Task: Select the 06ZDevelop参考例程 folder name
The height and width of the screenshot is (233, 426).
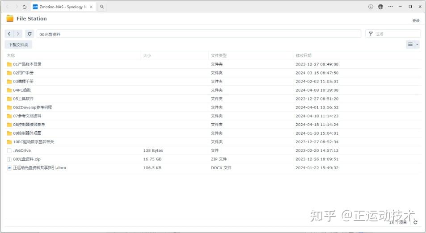Action: [x=33, y=108]
